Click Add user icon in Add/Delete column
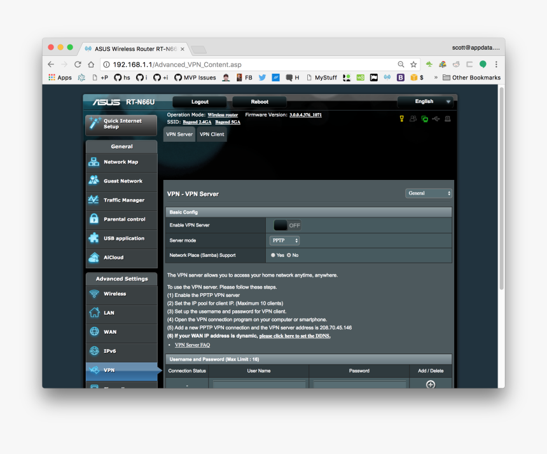The image size is (547, 454). pos(431,384)
